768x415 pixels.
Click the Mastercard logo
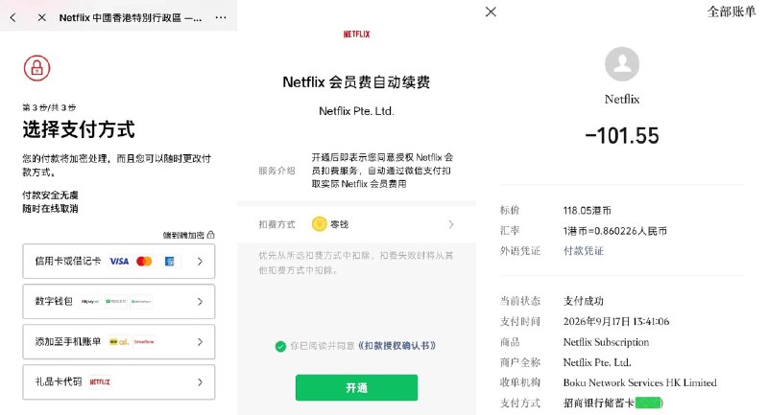point(144,262)
